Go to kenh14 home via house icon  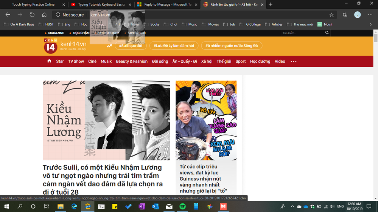[x=49, y=61]
